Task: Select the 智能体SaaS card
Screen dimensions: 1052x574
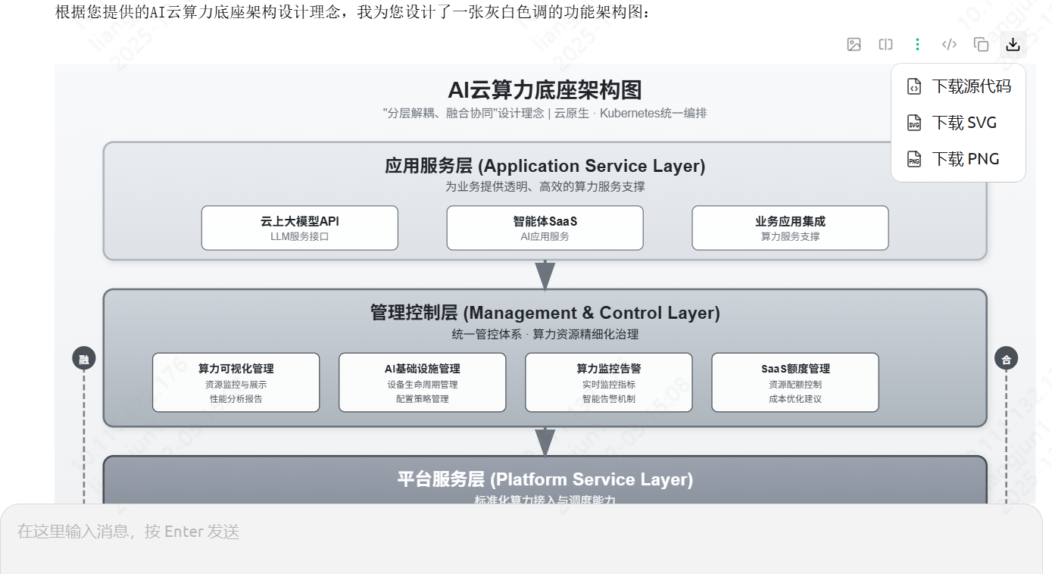Action: point(545,227)
